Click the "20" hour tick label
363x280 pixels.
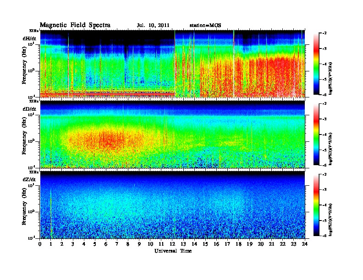(x=261, y=244)
